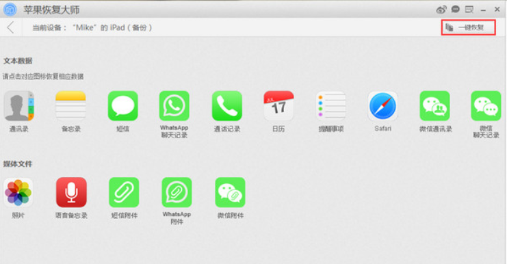Click the current device 当前设备 label

[x=92, y=27]
